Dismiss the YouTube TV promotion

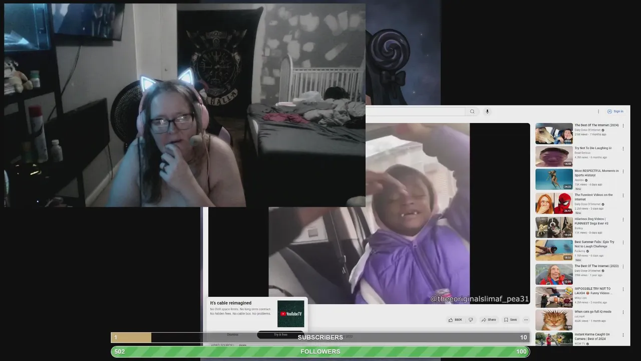click(232, 334)
